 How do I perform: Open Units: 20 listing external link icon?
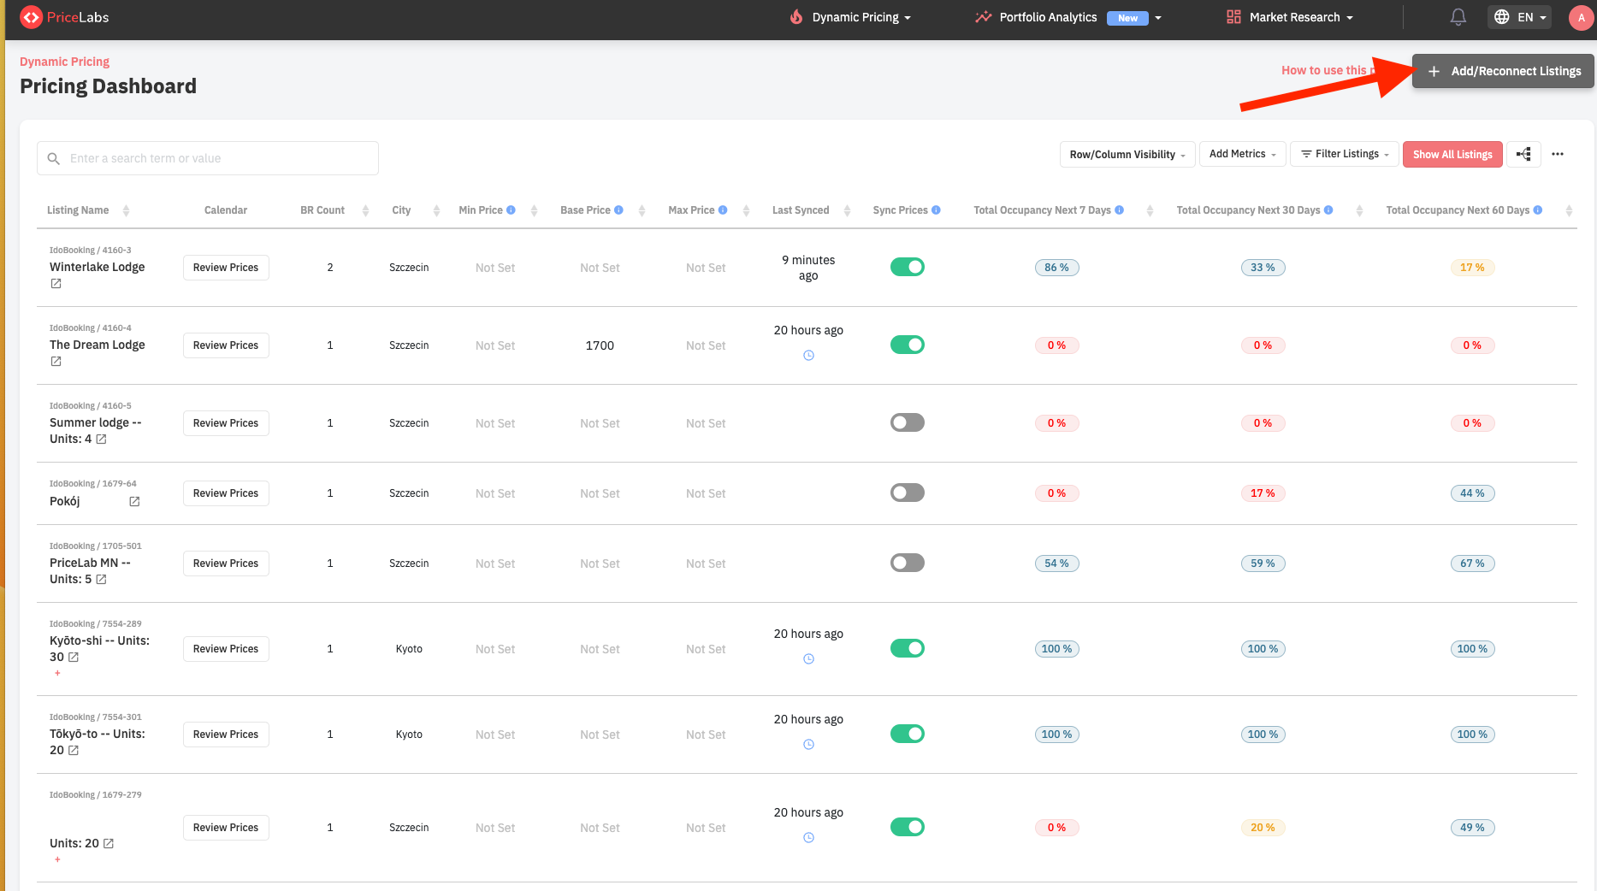(x=109, y=843)
